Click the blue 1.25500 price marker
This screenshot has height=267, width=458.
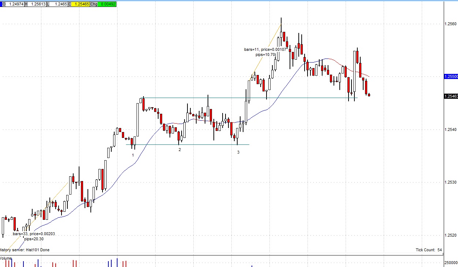(451, 77)
